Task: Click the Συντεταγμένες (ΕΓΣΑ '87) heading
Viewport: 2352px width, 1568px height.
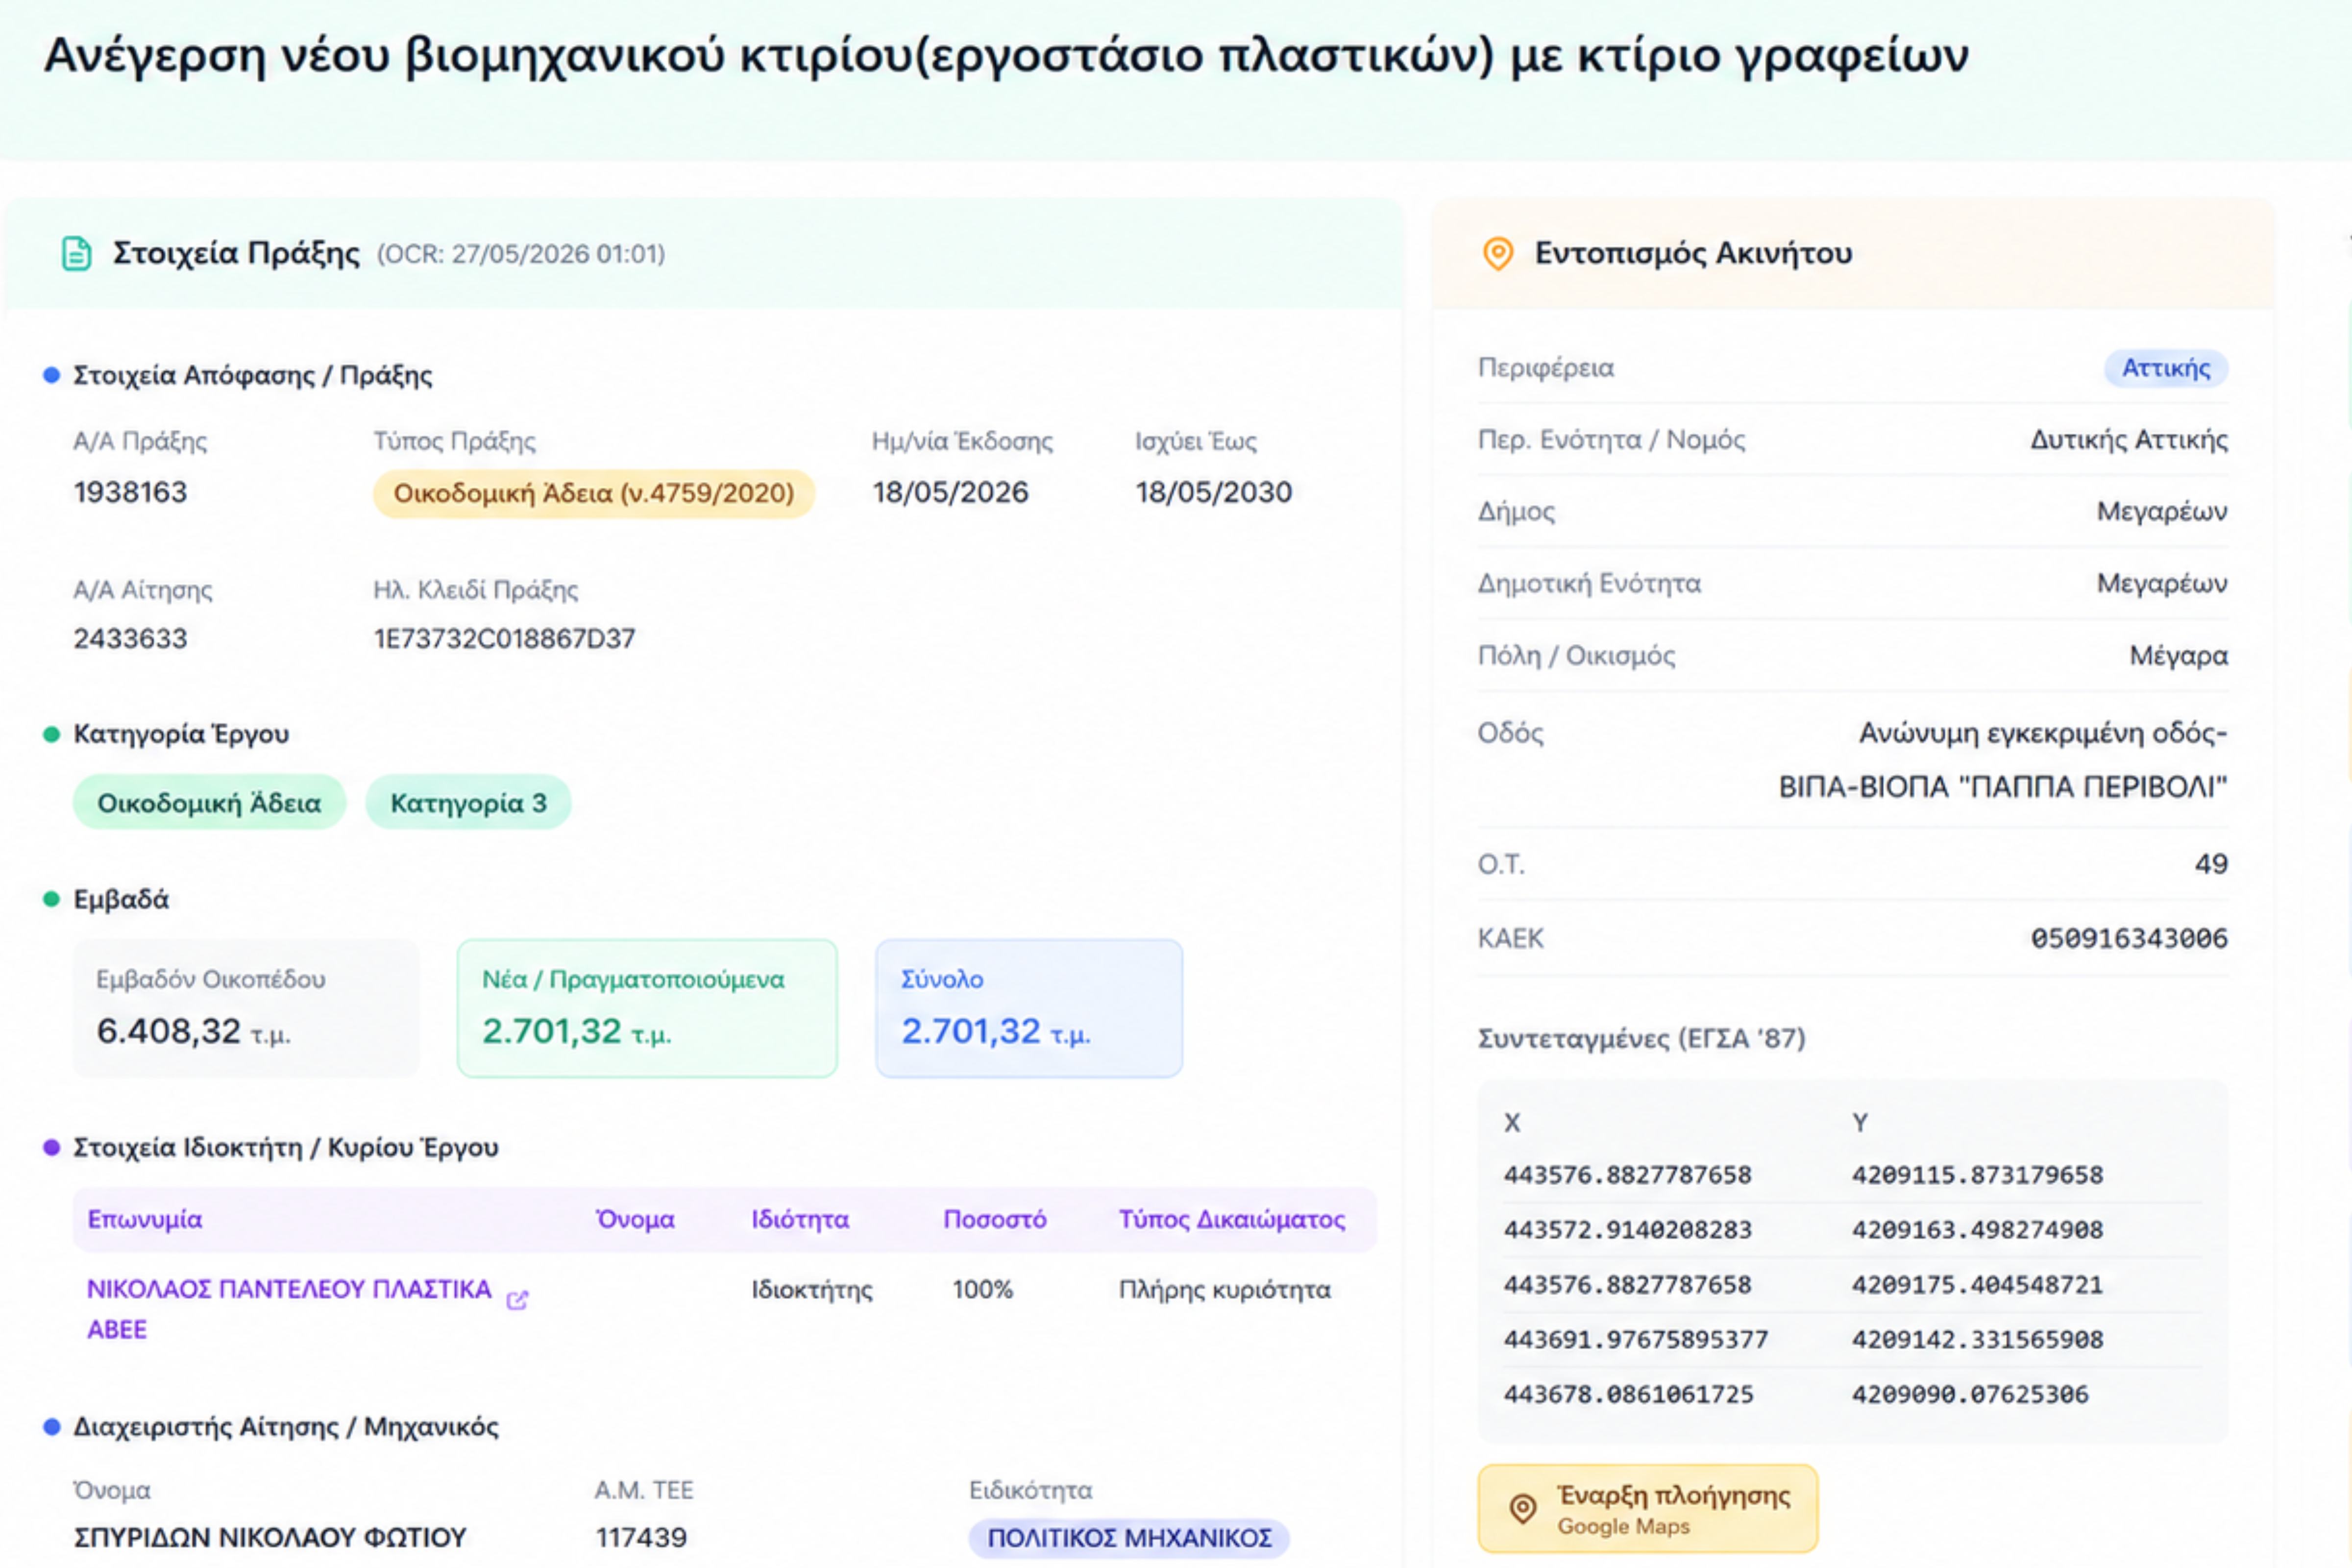Action: [x=1642, y=1039]
